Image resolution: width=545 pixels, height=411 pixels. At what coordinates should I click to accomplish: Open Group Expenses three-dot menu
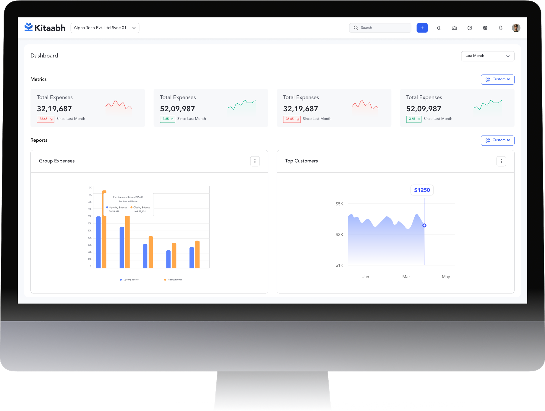(x=255, y=161)
